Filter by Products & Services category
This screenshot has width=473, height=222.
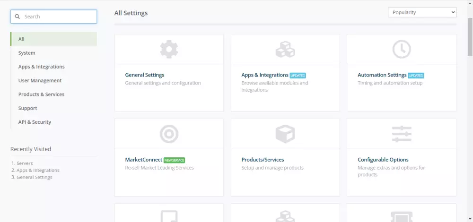click(x=42, y=94)
